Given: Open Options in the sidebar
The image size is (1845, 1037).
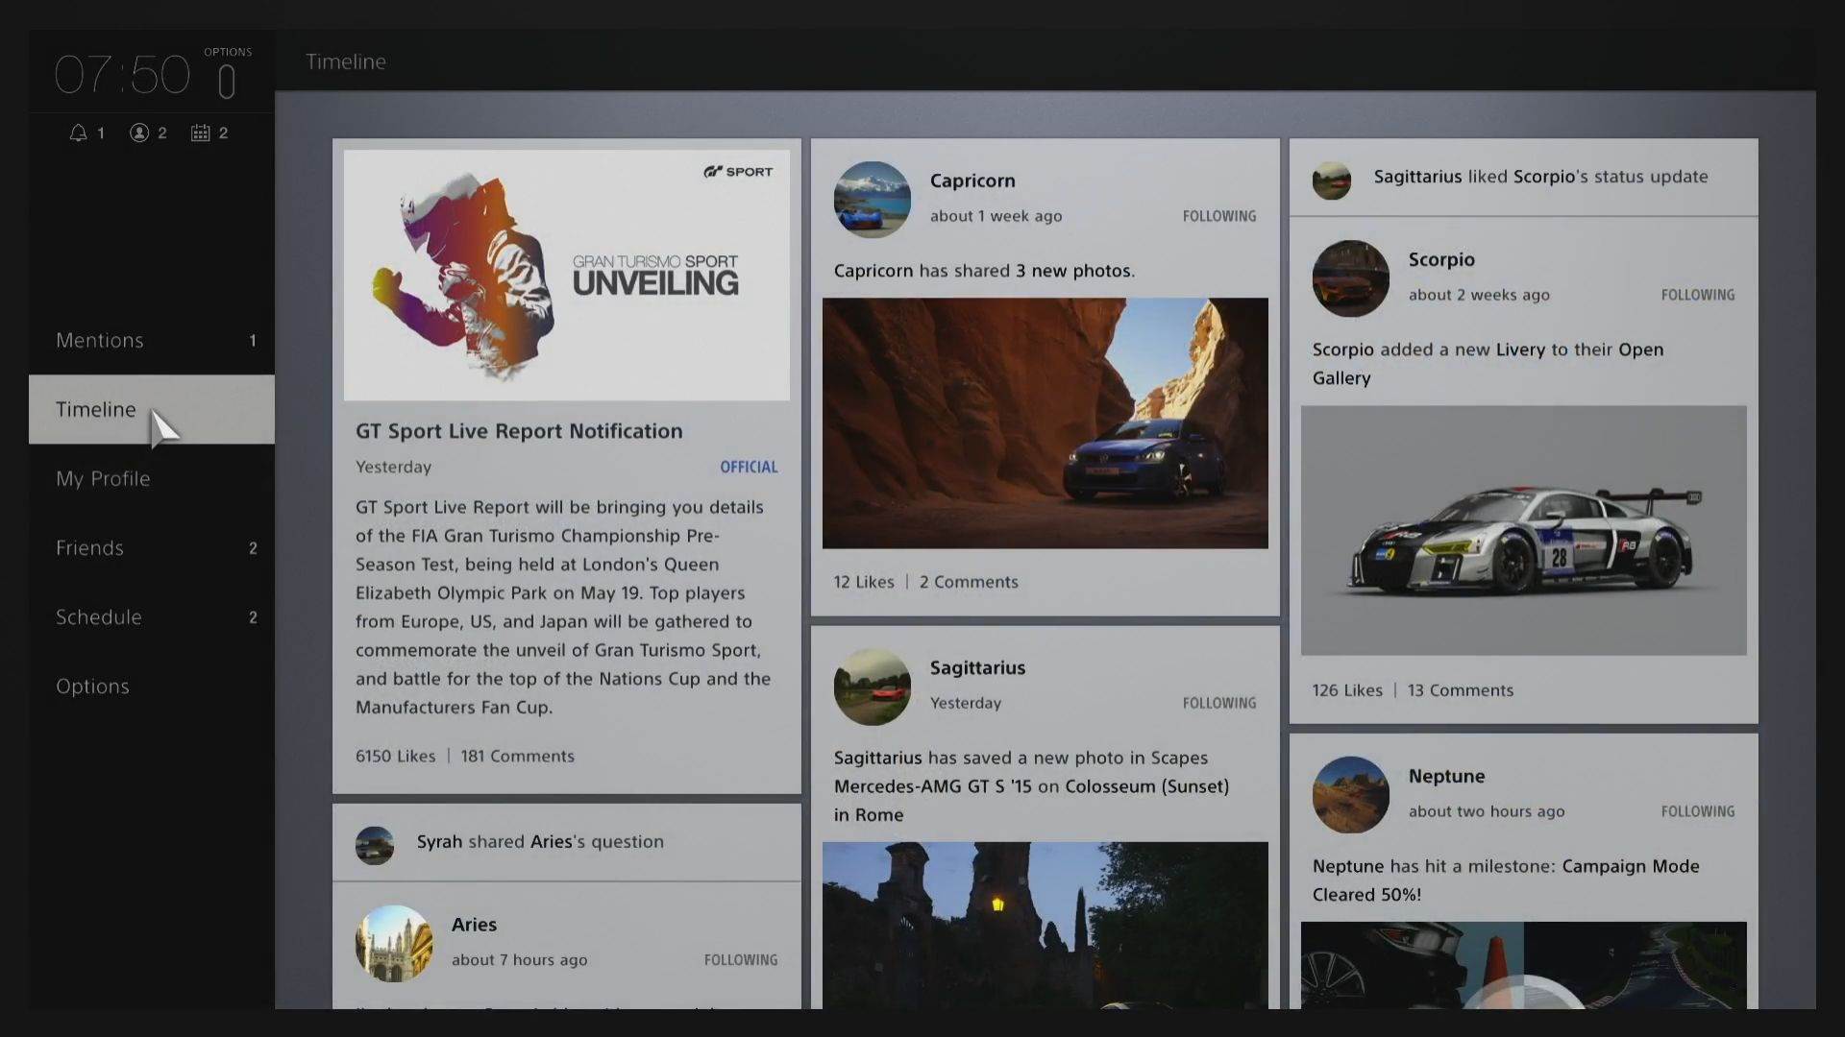Looking at the screenshot, I should tap(152, 686).
